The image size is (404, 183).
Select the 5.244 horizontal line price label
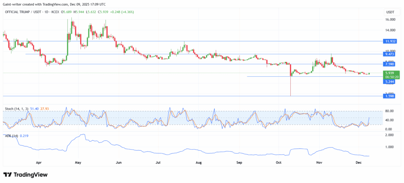click(x=389, y=81)
